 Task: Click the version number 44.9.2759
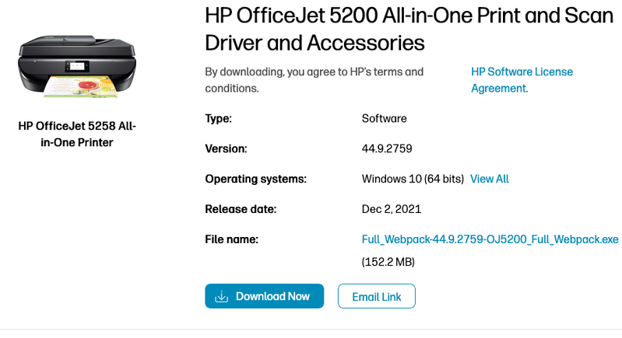pos(388,148)
